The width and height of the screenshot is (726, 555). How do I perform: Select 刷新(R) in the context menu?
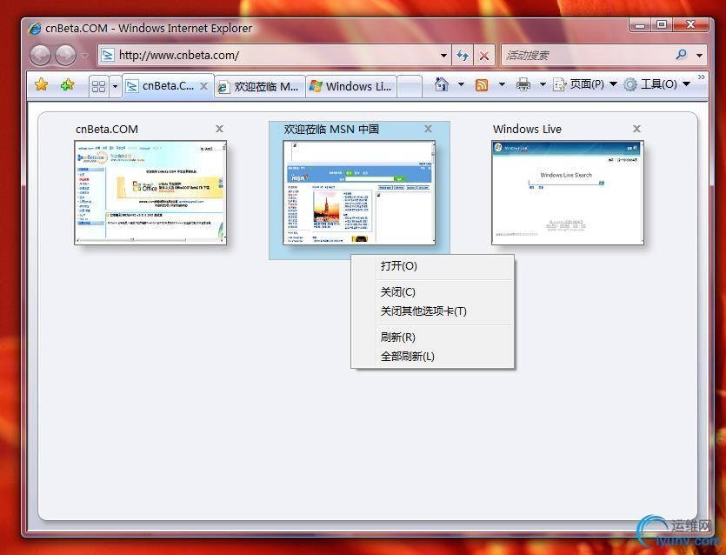[x=432, y=337]
